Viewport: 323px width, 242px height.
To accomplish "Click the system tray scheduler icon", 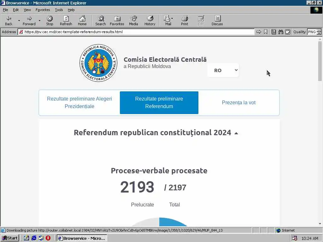I will click(x=295, y=238).
